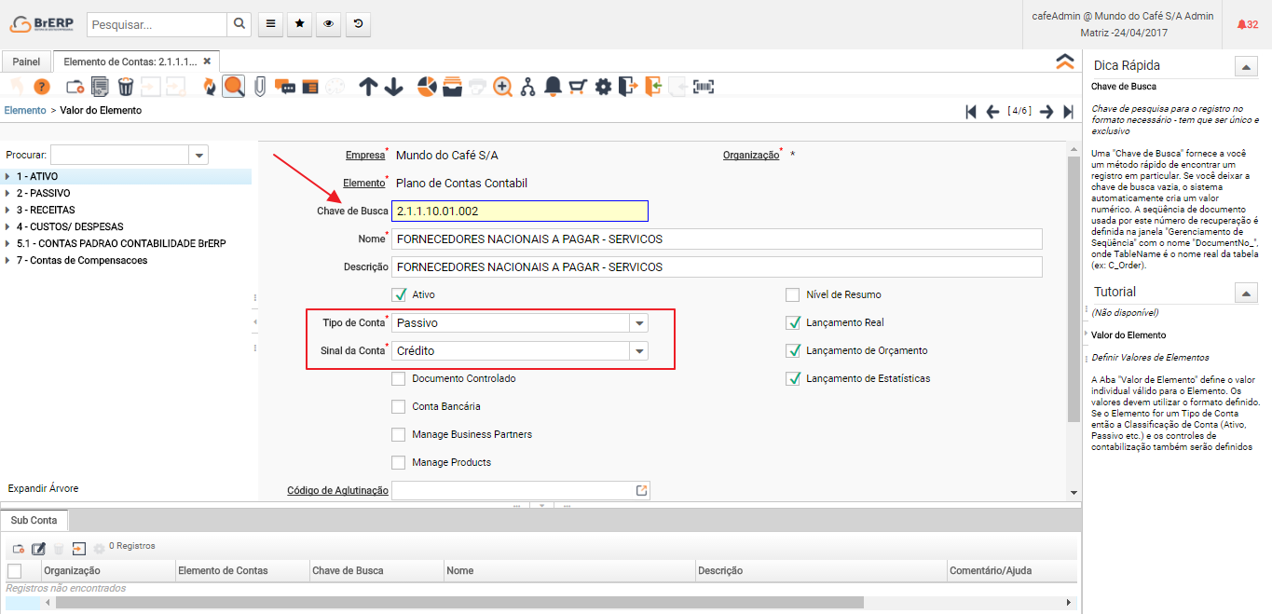Screen dimensions: 1272x614
Task: Click Expandir Árvore below the tree
Action: point(43,488)
